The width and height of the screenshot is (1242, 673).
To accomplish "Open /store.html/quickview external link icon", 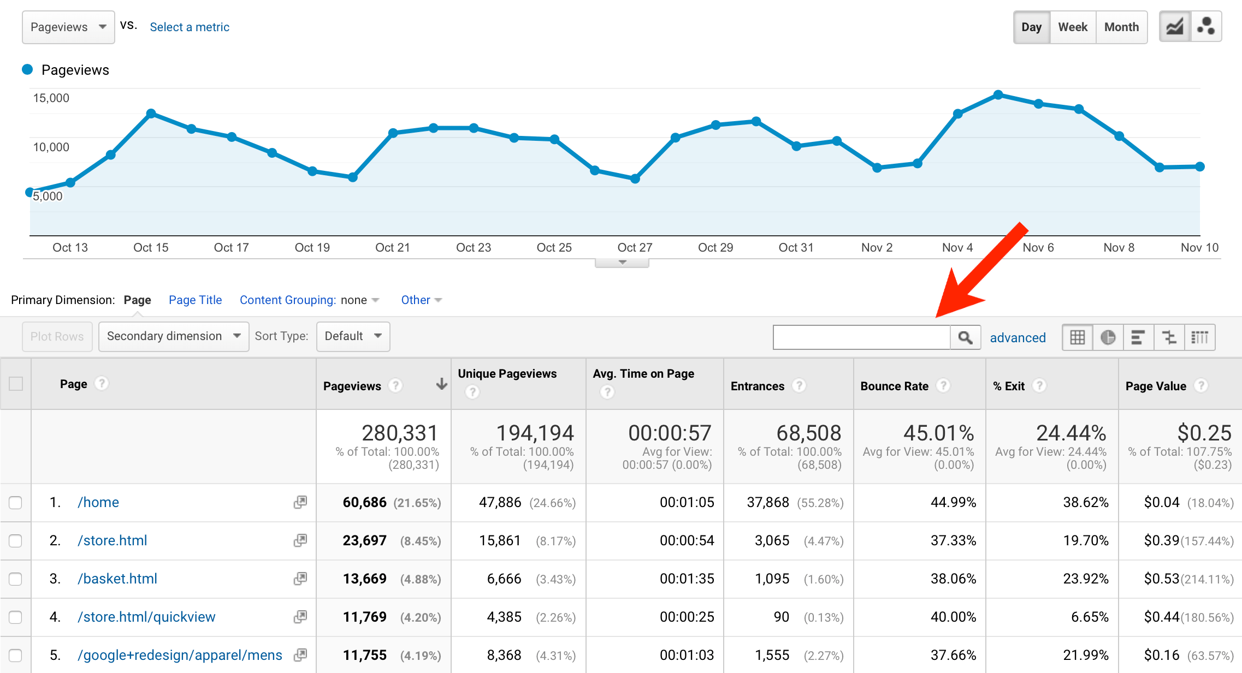I will tap(300, 617).
